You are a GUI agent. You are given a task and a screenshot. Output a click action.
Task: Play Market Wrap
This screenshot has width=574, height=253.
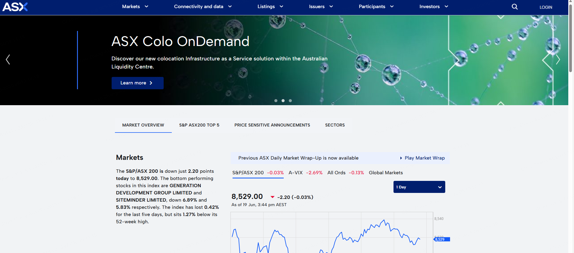(x=422, y=158)
